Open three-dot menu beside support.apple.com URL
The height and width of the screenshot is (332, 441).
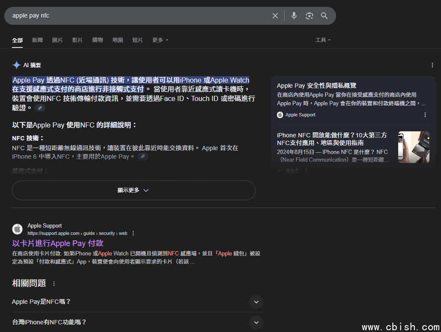point(133,233)
